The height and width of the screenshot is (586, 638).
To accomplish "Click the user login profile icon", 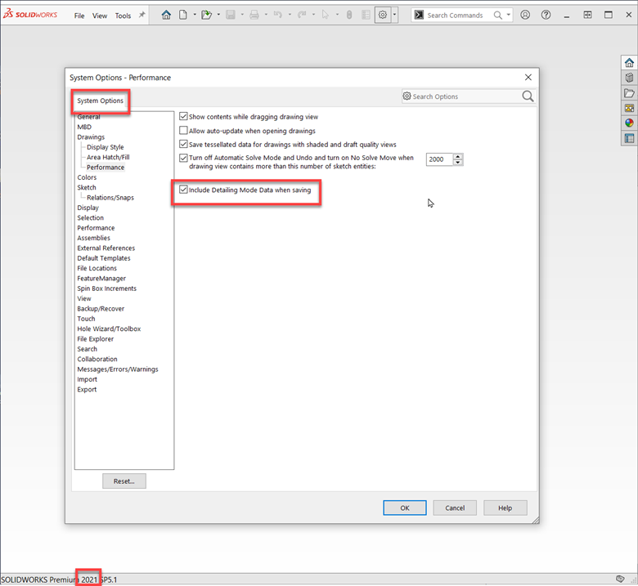I will (x=525, y=15).
